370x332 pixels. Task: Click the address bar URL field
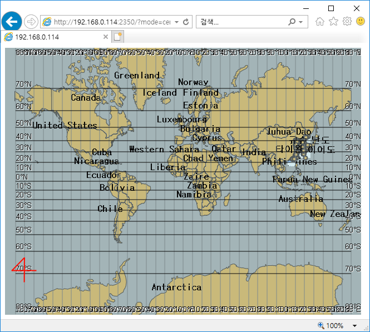click(x=111, y=22)
